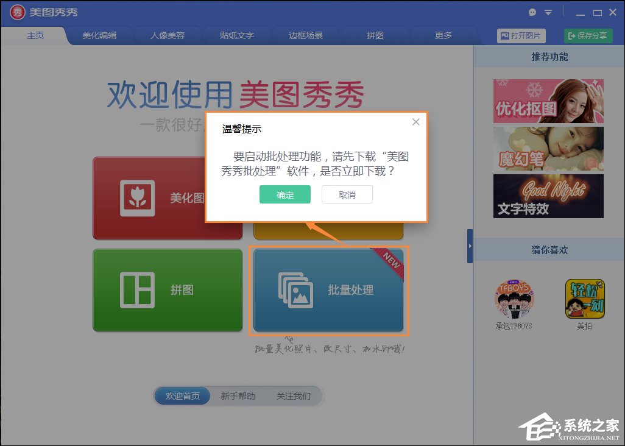Viewport: 625px width, 446px height.
Task: Click the green 保存分享 save and share button
Action: coord(588,35)
